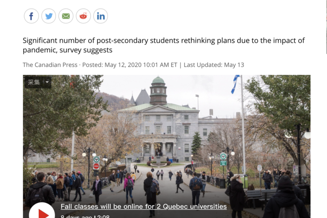Click the Last Updated May 13 text

214,65
